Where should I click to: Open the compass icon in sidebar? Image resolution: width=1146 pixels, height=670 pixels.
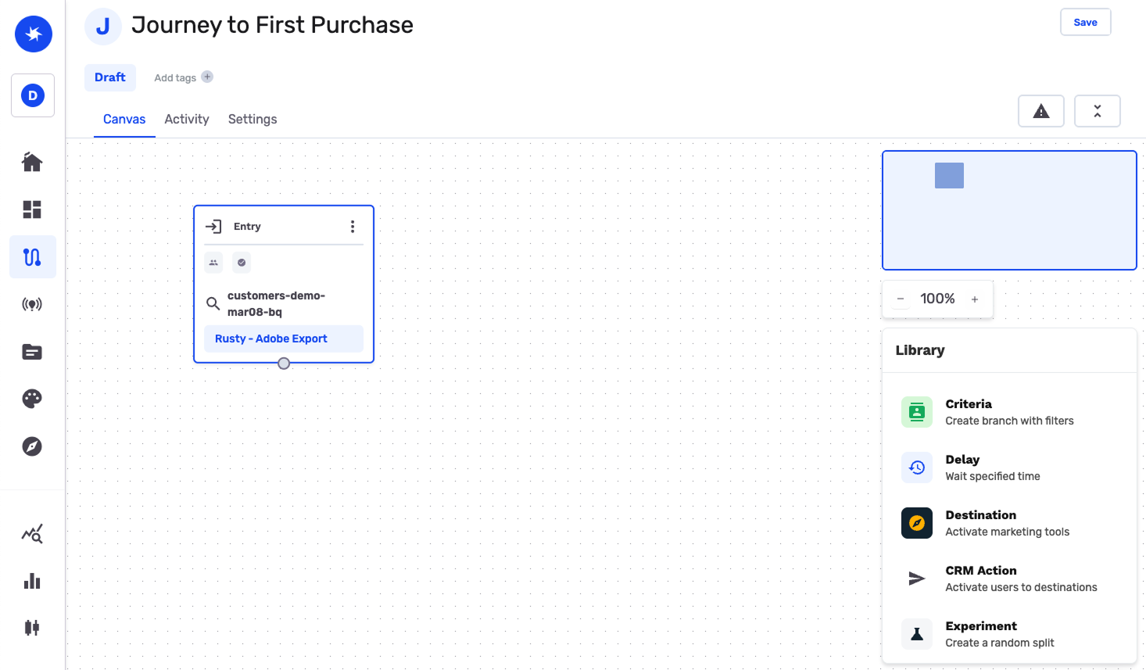tap(32, 446)
